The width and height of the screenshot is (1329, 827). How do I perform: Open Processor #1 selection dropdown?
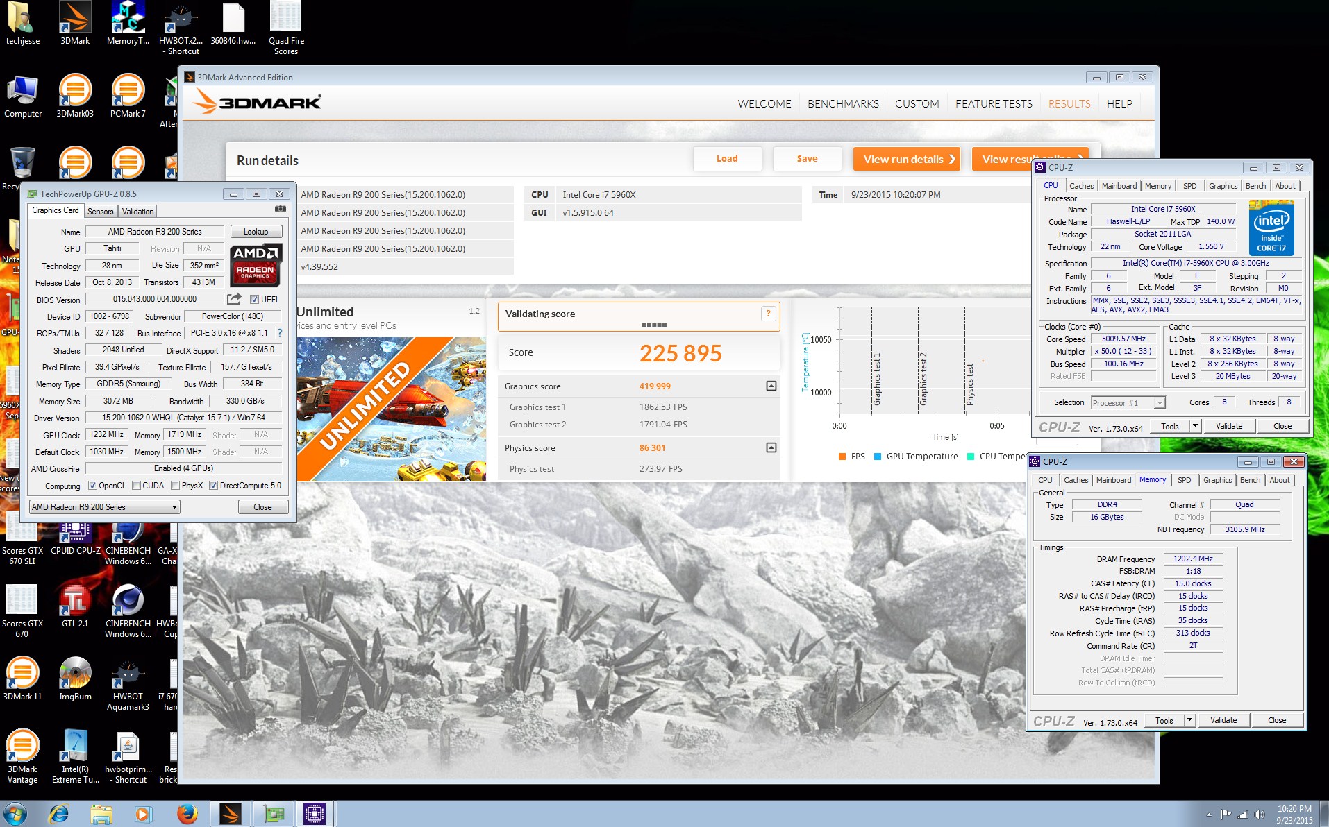pyautogui.click(x=1128, y=402)
